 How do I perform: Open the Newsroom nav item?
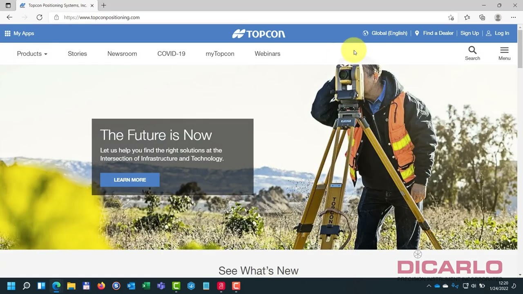122,53
